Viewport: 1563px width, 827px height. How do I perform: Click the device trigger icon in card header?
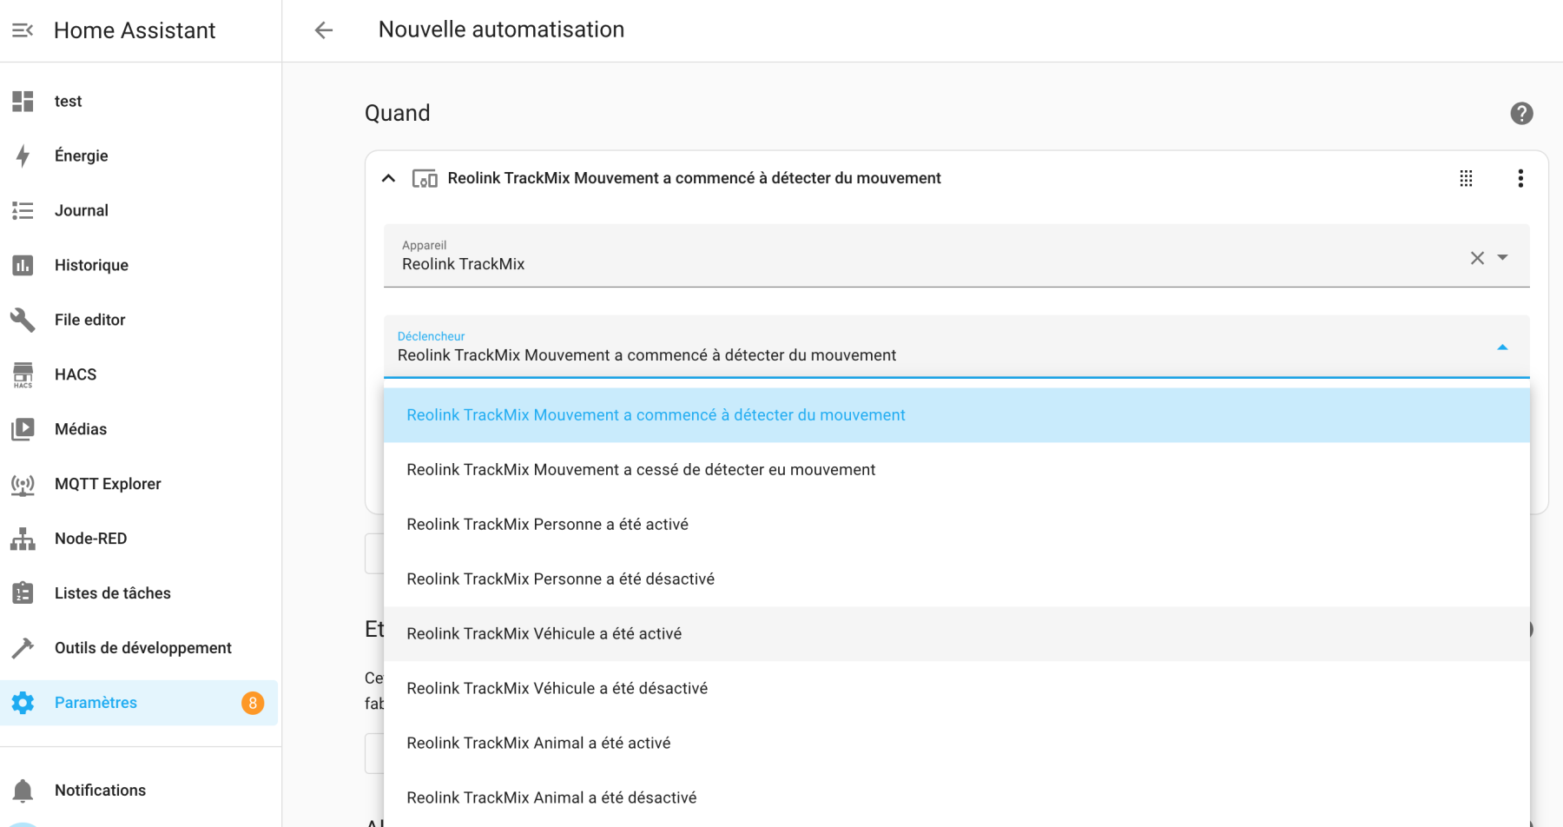tap(425, 179)
